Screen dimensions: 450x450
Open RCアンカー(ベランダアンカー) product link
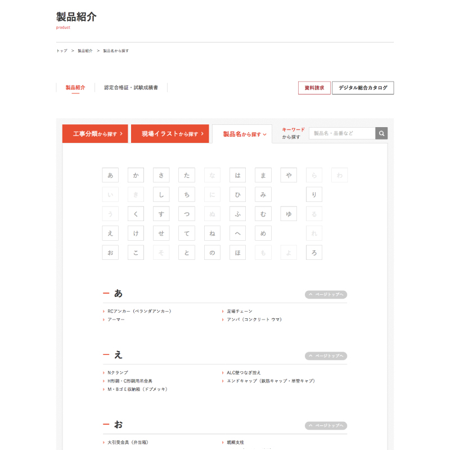(x=139, y=311)
